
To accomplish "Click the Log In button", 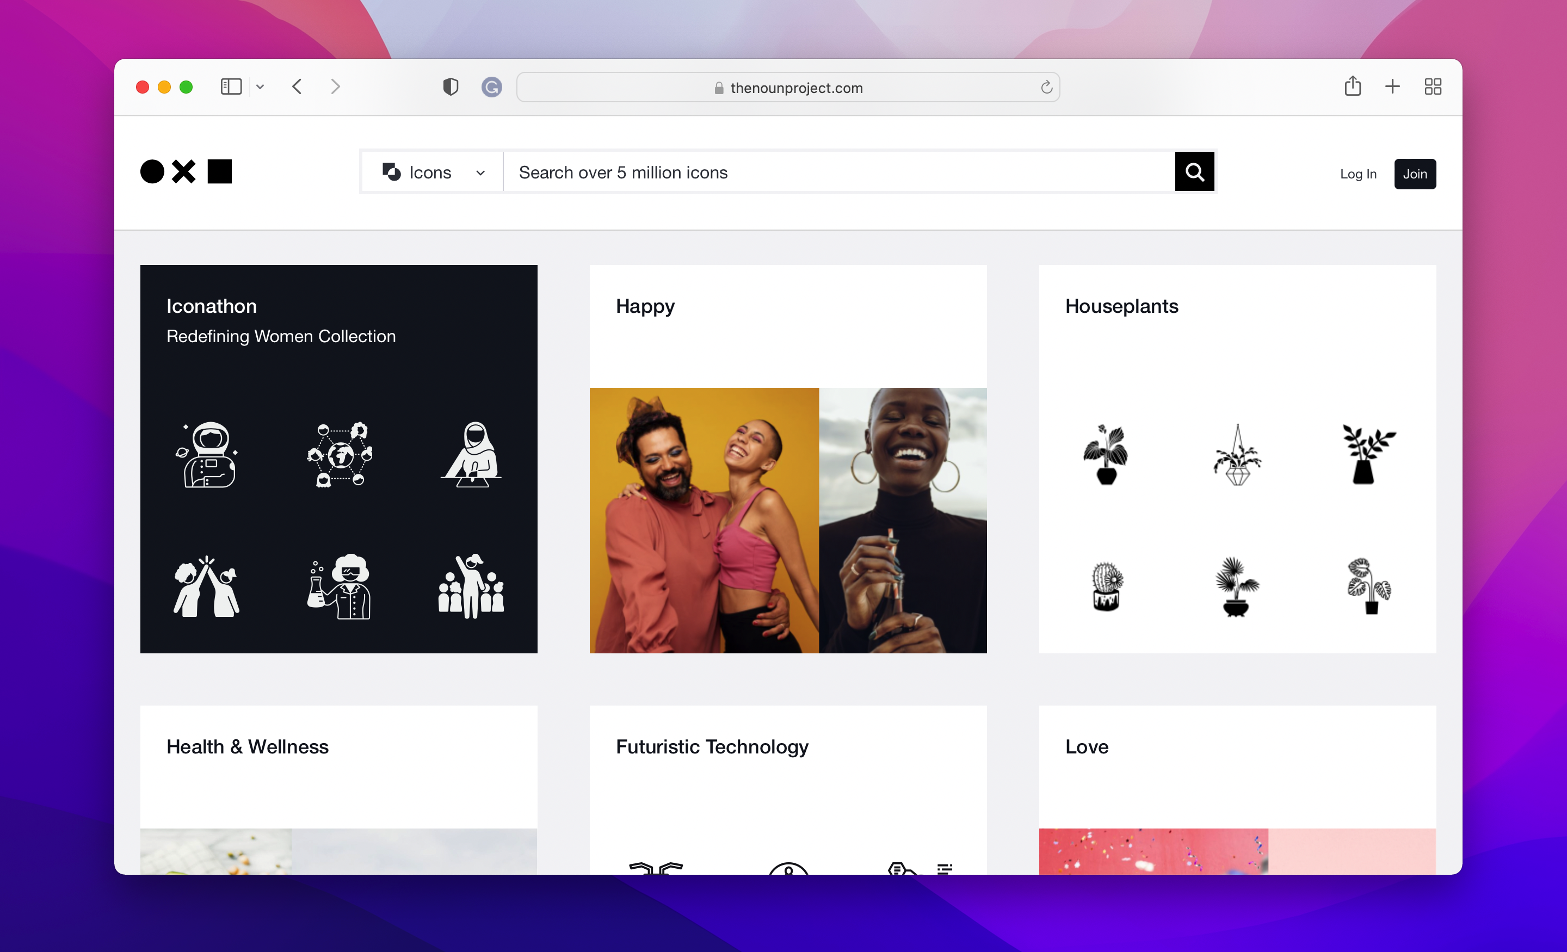I will point(1358,174).
